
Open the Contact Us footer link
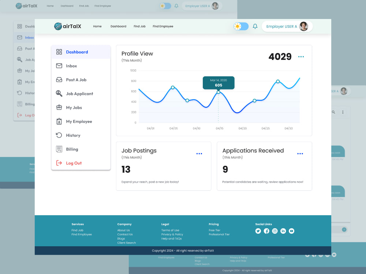pos(125,235)
